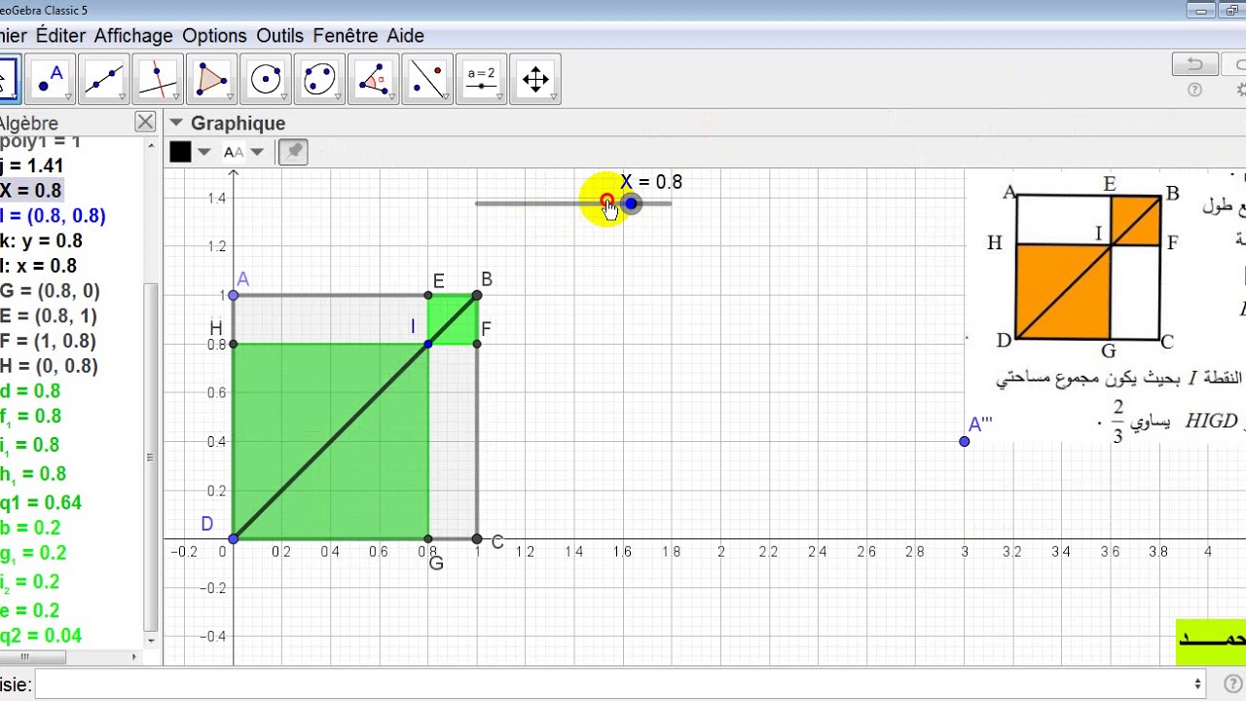Open the Options menu
The width and height of the screenshot is (1246, 701).
214,35
